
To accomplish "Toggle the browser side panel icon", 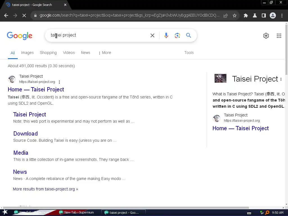I will pos(264,16).
